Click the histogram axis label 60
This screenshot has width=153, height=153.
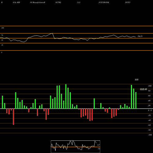(x=149, y=96)
